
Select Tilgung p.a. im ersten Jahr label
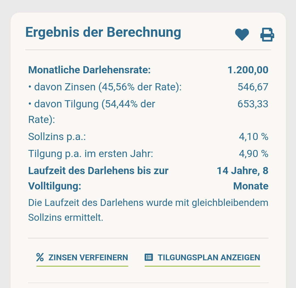click(90, 154)
